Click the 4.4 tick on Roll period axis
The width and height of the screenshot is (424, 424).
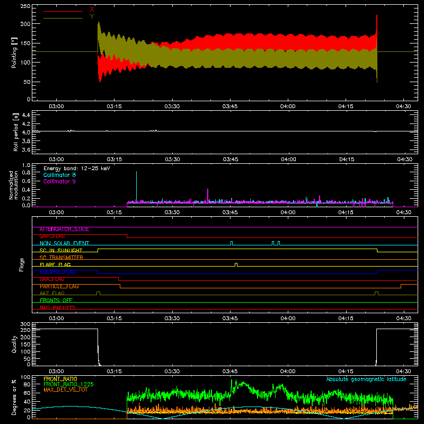click(26, 115)
